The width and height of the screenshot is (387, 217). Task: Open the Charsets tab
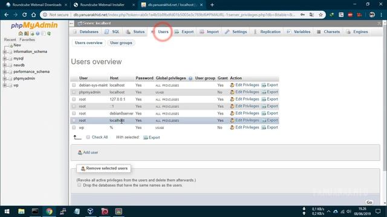(x=328, y=32)
